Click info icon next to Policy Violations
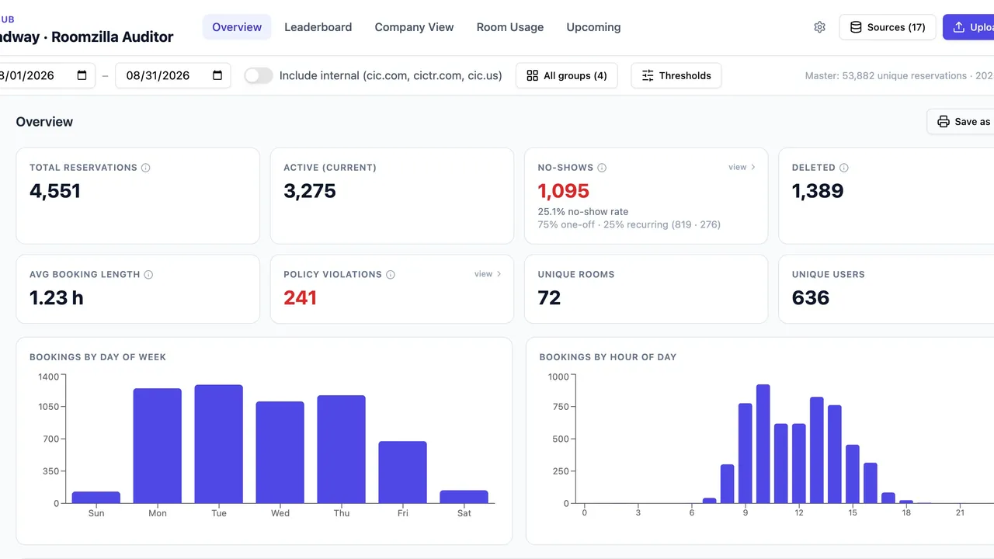Viewport: 994px width, 559px height. point(391,275)
